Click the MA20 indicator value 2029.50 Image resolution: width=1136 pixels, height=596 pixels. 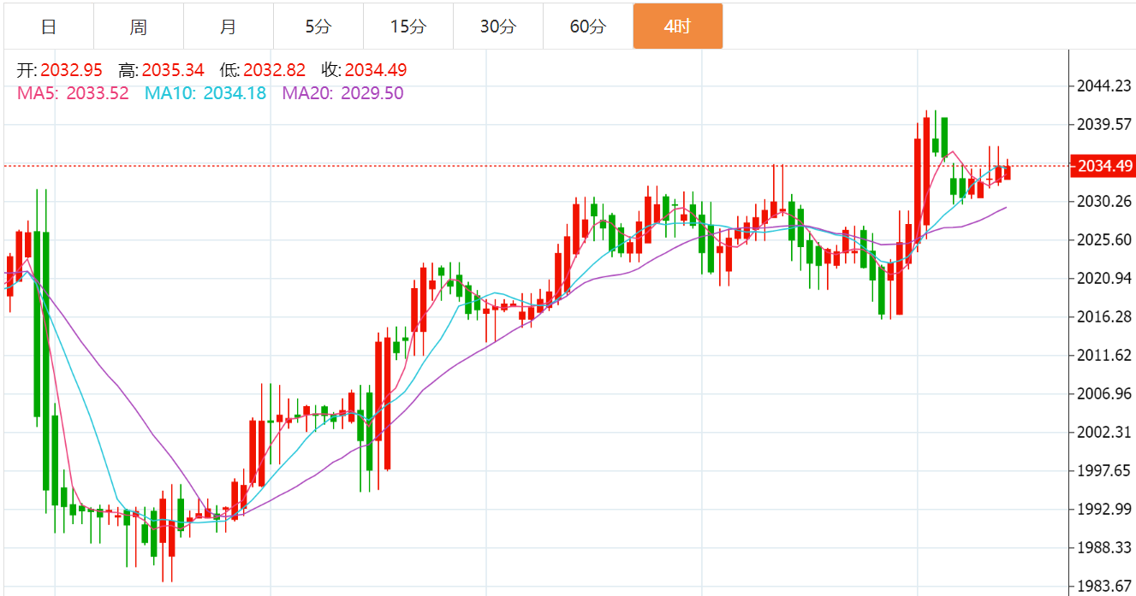(x=372, y=93)
